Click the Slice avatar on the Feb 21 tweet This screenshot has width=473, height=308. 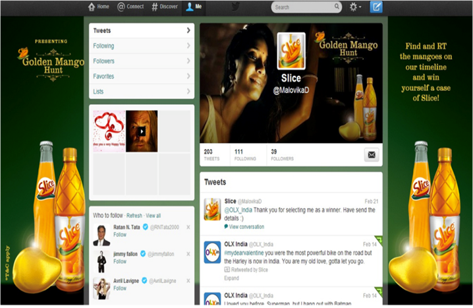(x=212, y=209)
